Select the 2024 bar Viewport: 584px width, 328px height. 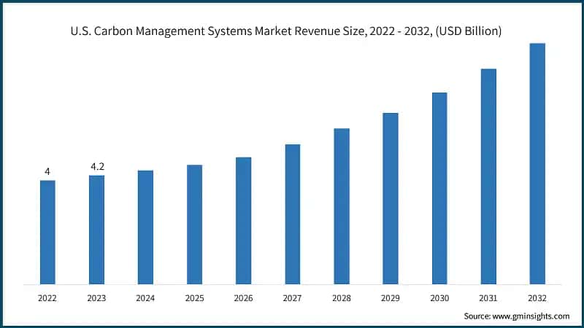pos(145,227)
